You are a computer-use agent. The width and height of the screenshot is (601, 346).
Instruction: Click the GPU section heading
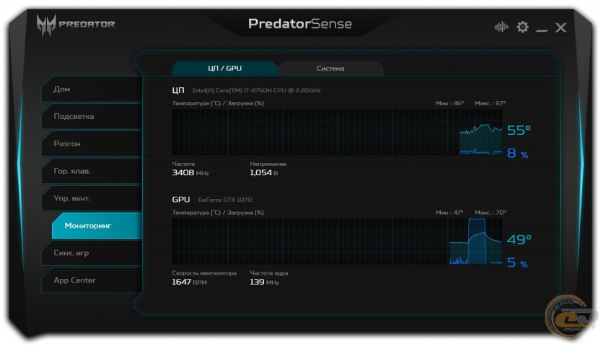click(181, 200)
